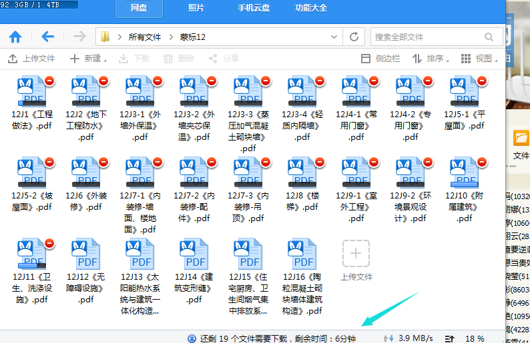The image size is (530, 343).
Task: Click the 删除 toolbar button
Action: tap(179, 59)
